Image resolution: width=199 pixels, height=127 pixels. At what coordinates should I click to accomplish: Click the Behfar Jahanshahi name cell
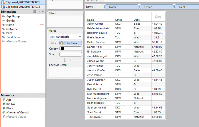pyautogui.click(x=98, y=28)
